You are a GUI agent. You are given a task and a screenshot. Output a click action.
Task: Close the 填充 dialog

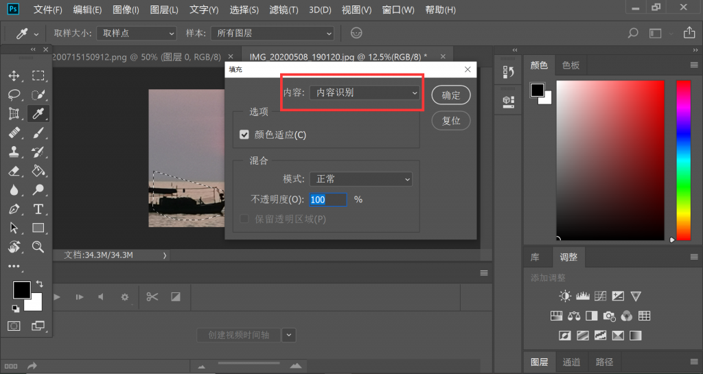coord(468,69)
